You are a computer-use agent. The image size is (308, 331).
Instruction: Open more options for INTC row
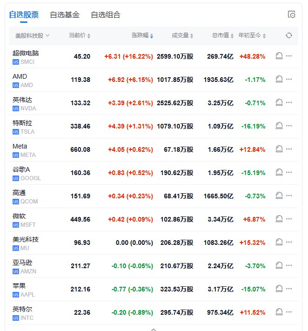click(x=289, y=312)
